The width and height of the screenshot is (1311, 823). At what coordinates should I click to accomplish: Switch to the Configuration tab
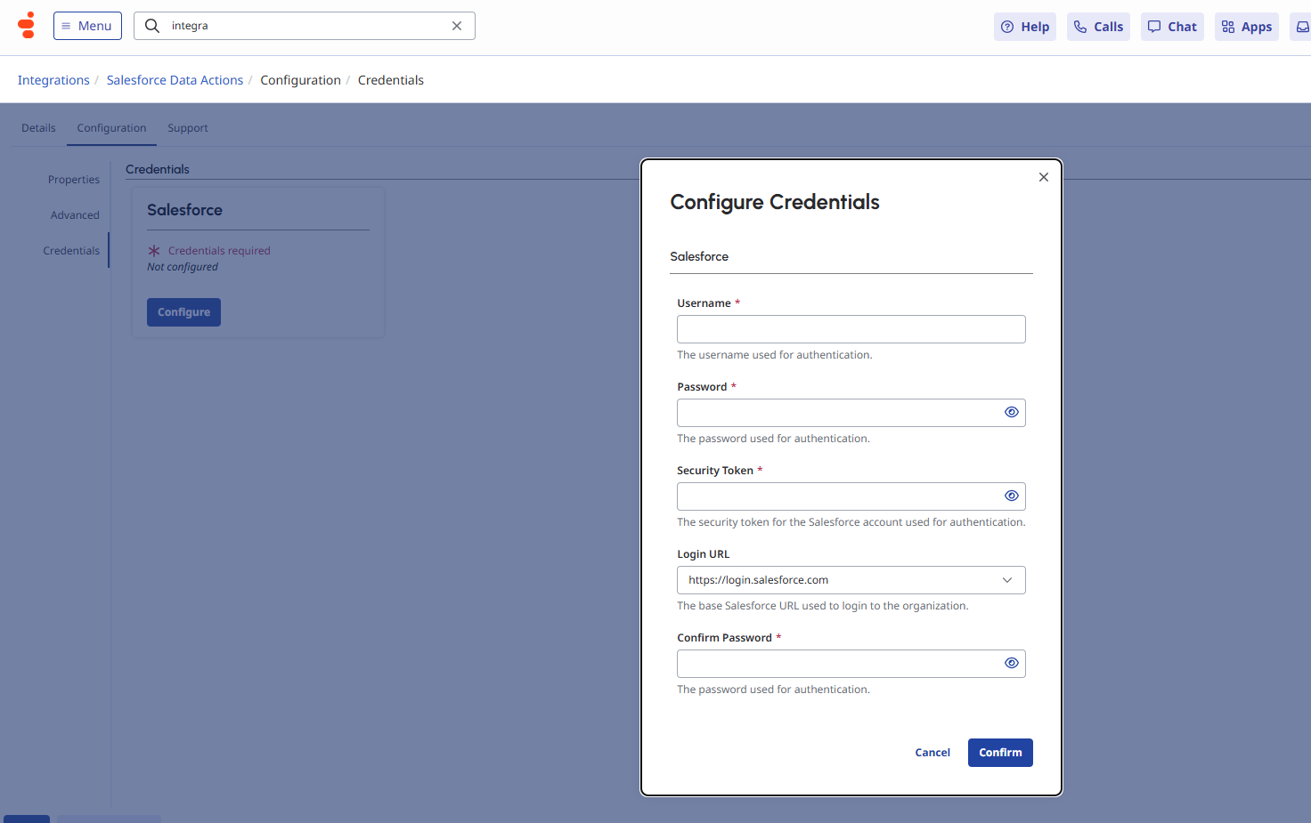point(111,128)
